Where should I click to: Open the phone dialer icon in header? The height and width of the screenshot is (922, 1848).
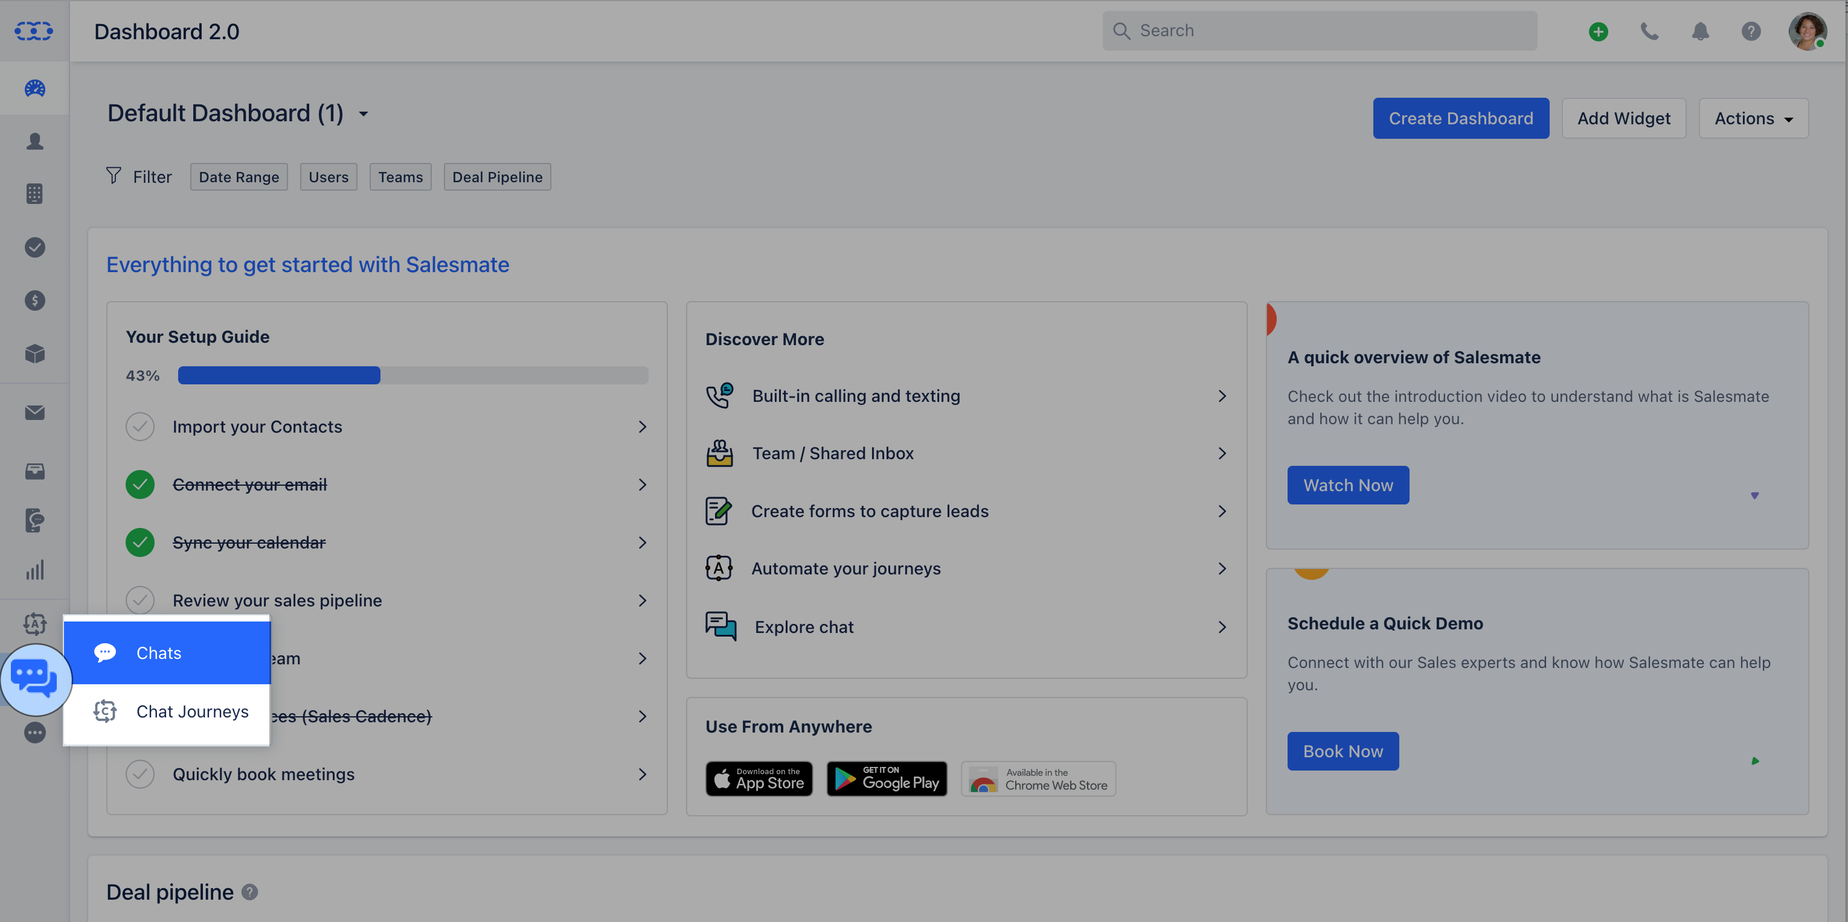1649,31
